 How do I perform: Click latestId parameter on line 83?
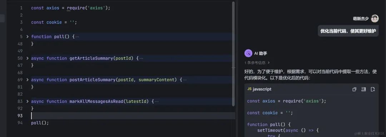(136, 101)
